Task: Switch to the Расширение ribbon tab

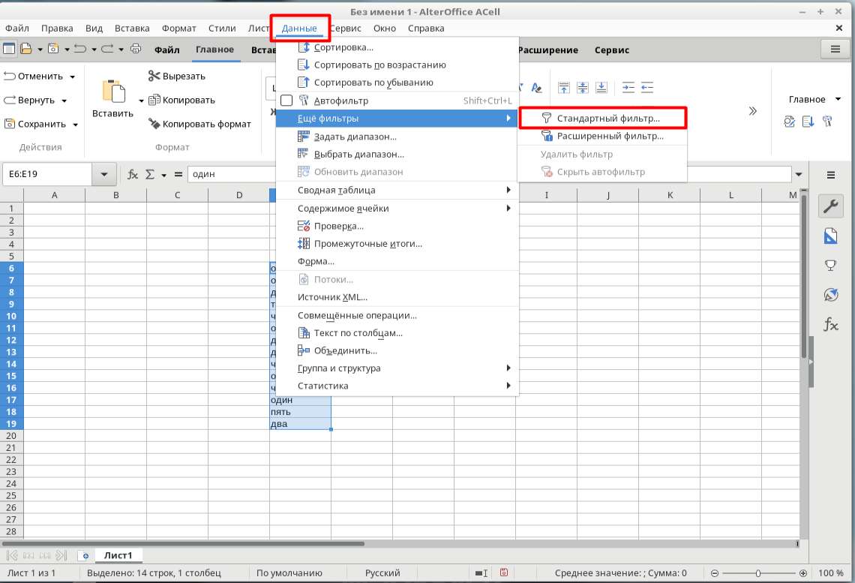Action: 548,50
